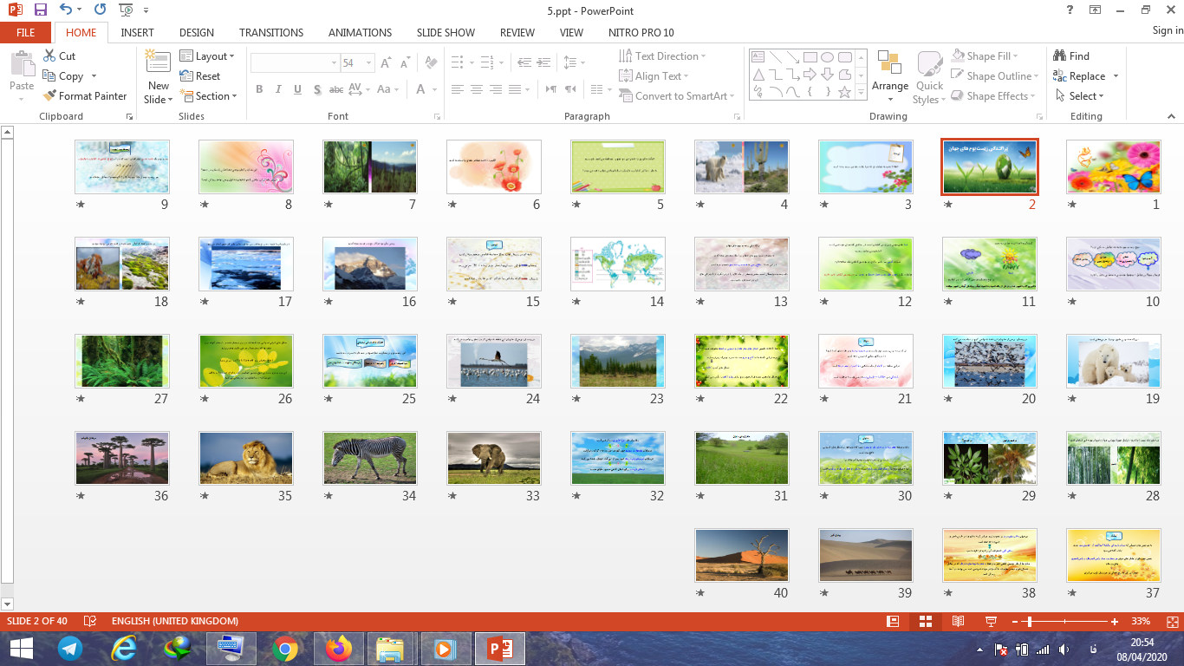Click the Reset slide button
The image size is (1184, 666).
(x=200, y=76)
